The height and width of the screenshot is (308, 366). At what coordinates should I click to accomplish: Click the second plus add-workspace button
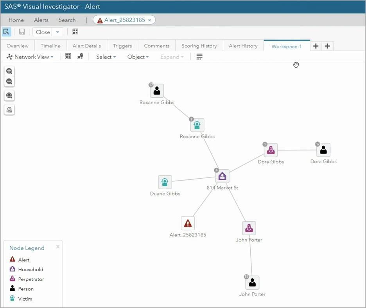click(328, 46)
